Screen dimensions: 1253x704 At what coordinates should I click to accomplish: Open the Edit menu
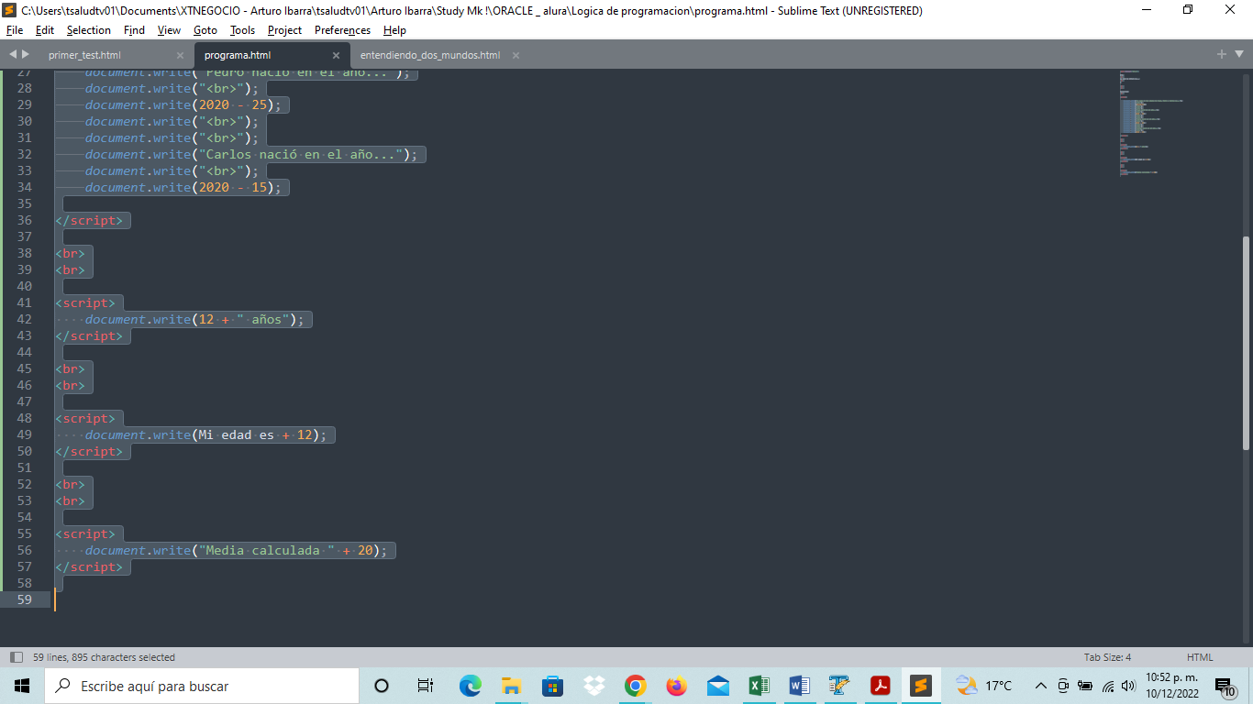45,30
